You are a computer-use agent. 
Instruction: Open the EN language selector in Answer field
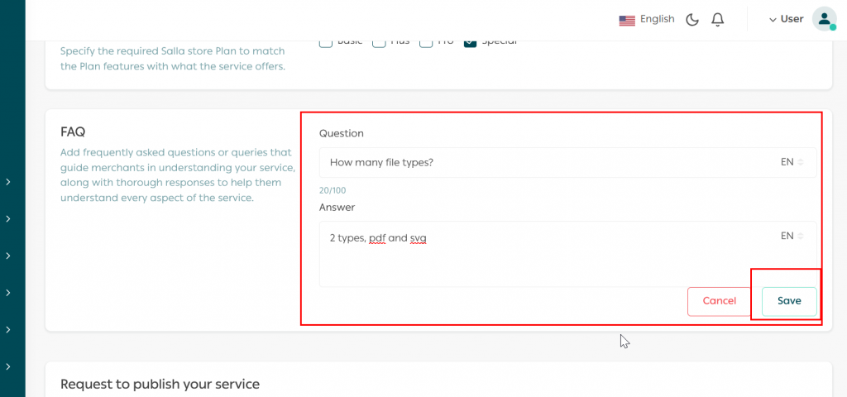[x=792, y=236]
